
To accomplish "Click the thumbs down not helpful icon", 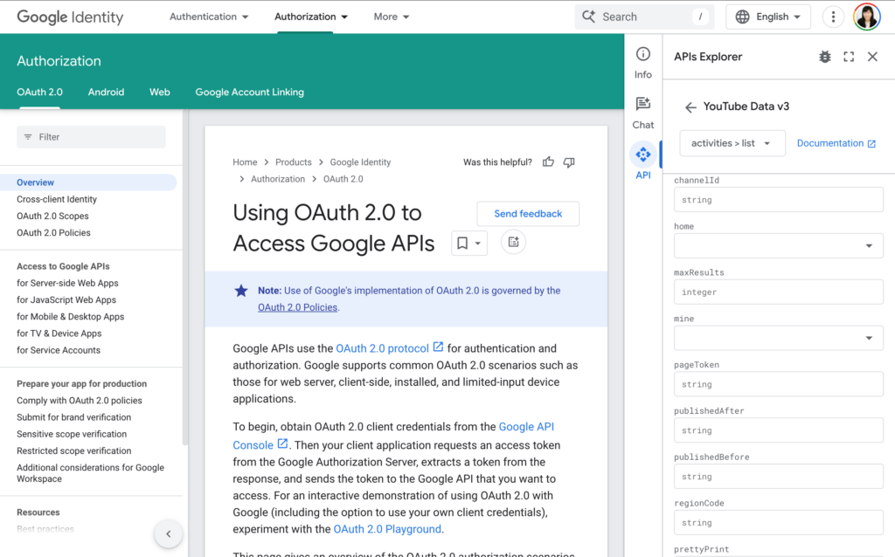I will (569, 162).
